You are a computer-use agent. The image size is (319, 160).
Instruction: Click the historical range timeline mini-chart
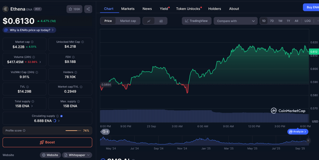tap(204, 141)
